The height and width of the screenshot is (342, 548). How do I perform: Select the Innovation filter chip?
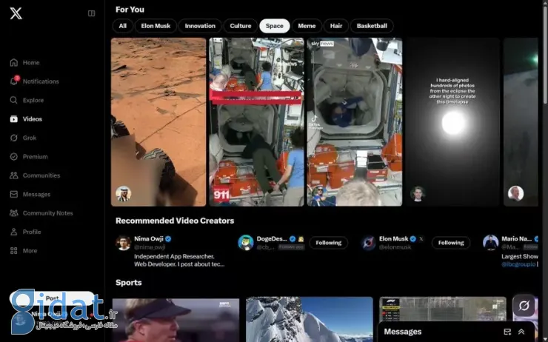tap(200, 26)
